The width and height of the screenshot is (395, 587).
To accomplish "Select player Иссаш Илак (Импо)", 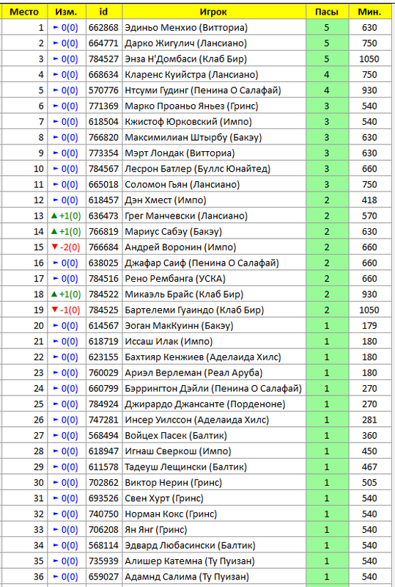I will coord(169,342).
